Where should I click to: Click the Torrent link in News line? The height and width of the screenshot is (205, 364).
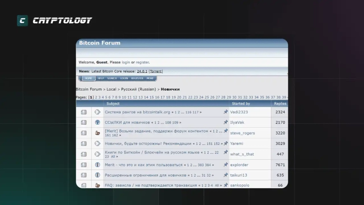coord(156,71)
